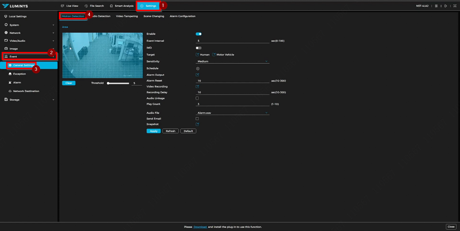Open File Search from the top bar
This screenshot has width=460, height=231.
click(x=96, y=6)
